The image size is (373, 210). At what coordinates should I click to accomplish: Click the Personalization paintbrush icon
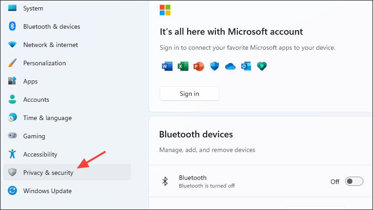(12, 63)
